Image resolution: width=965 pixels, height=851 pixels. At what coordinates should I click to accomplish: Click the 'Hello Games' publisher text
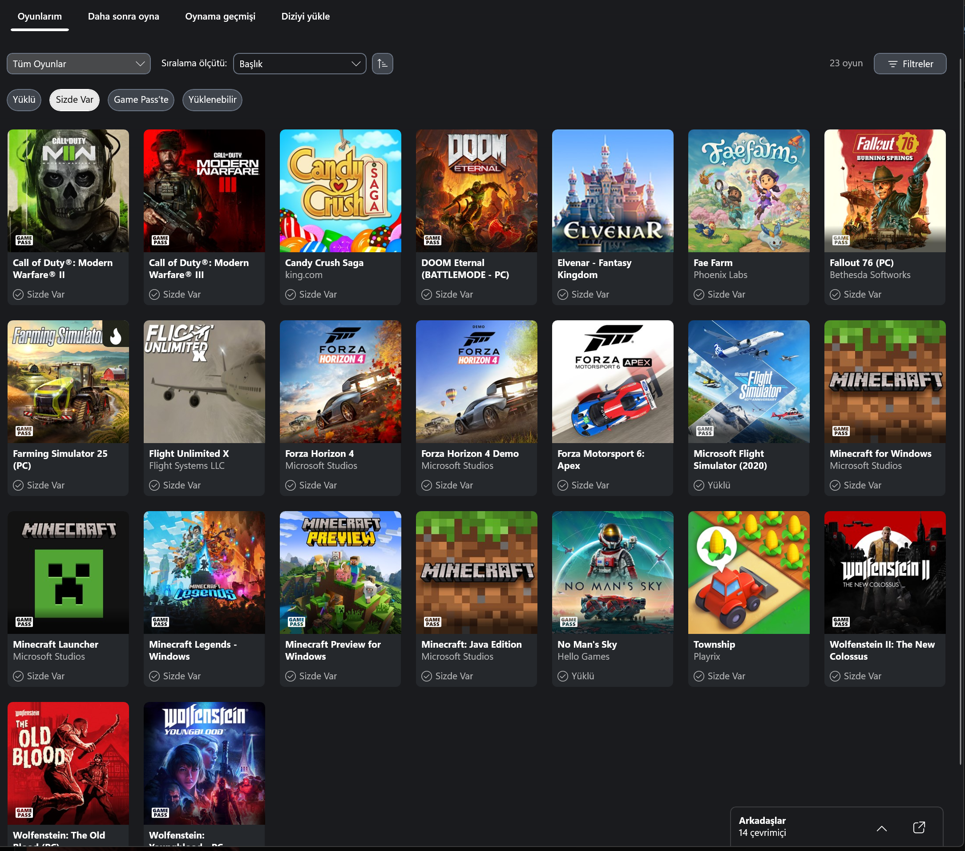[583, 657]
